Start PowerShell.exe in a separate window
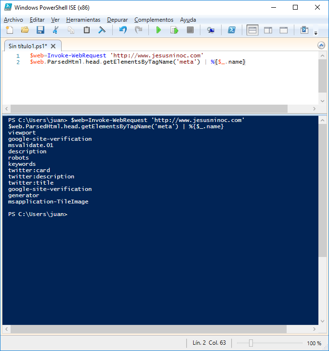The width and height of the screenshot is (329, 351). (232, 30)
